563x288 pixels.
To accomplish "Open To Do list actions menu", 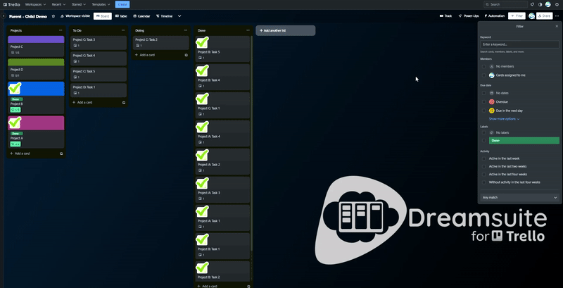I will coord(123,30).
